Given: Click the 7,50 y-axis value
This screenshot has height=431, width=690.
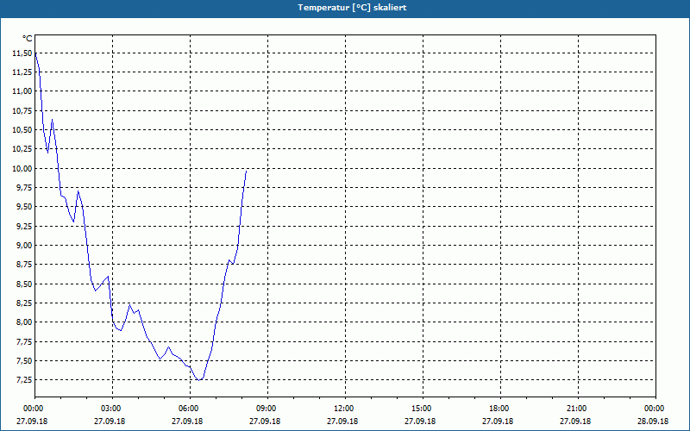Looking at the screenshot, I should (24, 360).
